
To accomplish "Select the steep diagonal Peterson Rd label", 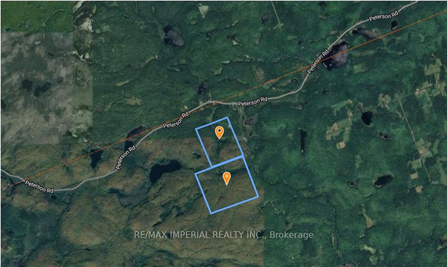I will click(126, 157).
